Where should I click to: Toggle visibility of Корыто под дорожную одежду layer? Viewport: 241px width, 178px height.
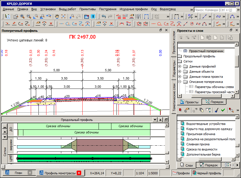(x=182, y=129)
